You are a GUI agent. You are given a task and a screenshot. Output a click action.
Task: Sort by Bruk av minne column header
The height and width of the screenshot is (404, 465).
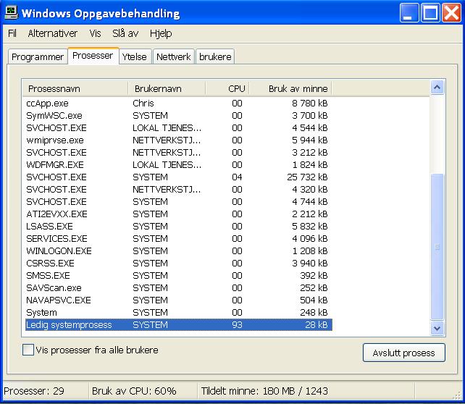pos(290,88)
